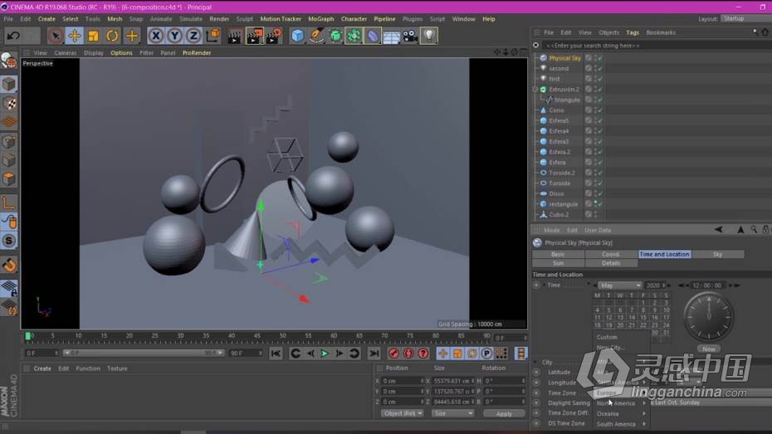Click Render to Picture Viewer icon
Viewport: 772px width, 434px height.
tap(254, 36)
